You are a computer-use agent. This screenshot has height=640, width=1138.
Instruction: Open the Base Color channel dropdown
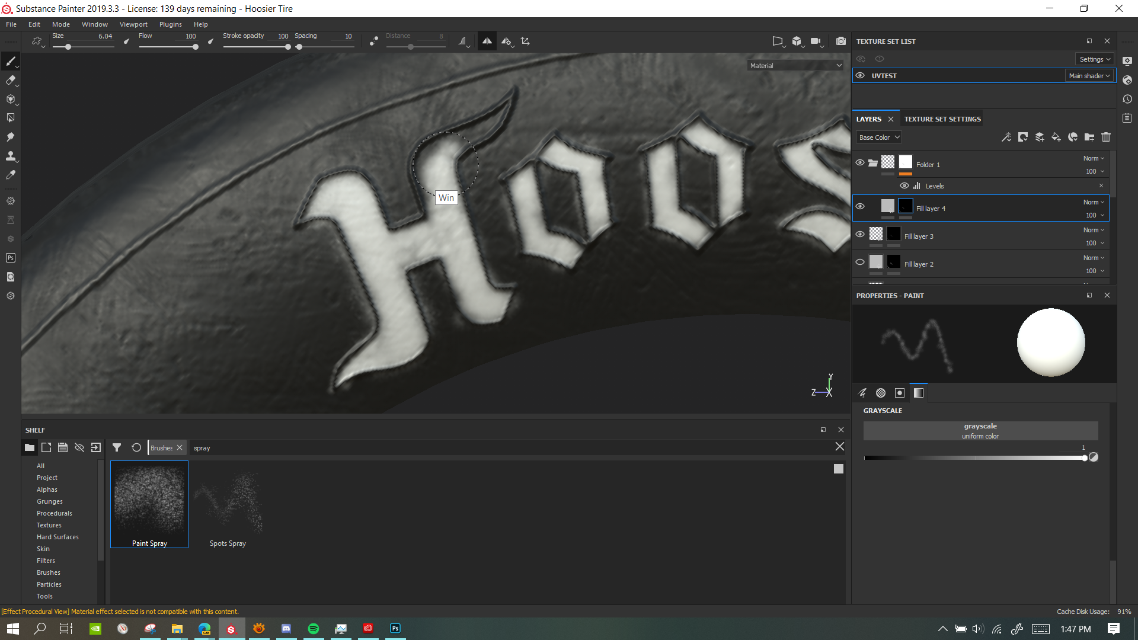(x=878, y=137)
